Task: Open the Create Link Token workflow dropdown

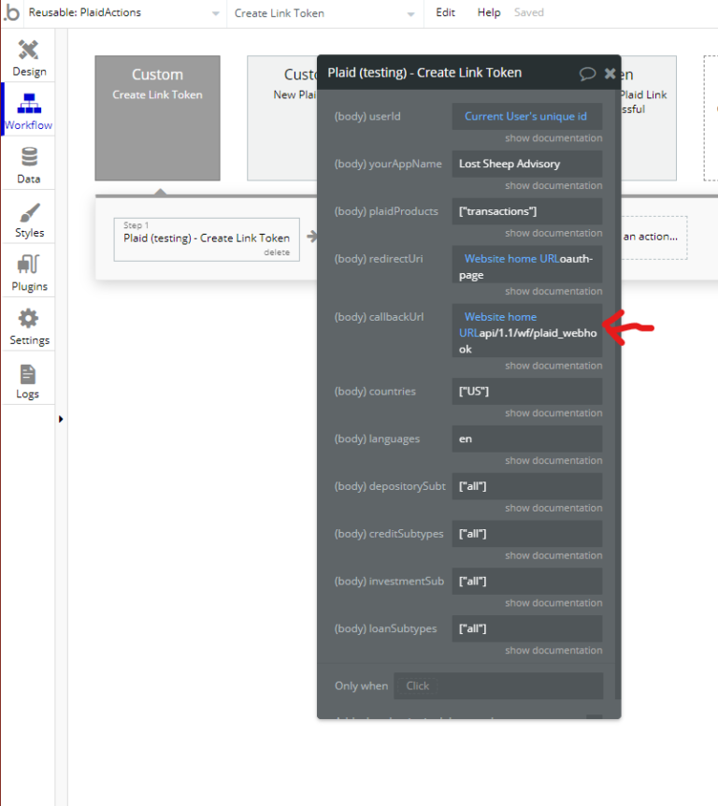Action: pos(324,13)
